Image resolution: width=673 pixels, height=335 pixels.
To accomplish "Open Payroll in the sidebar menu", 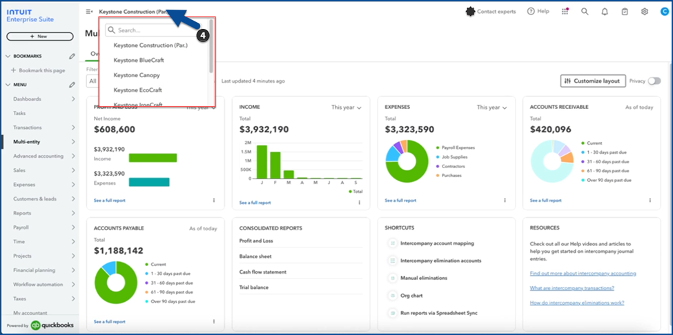I will tap(21, 227).
